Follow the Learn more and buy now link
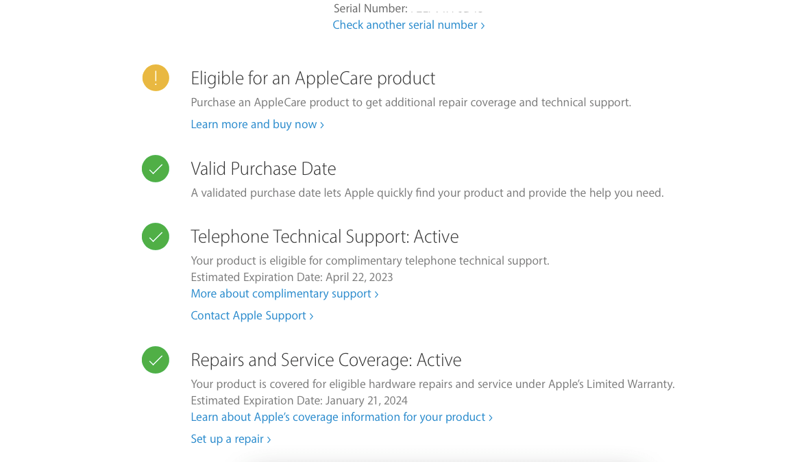The image size is (808, 462). (257, 124)
